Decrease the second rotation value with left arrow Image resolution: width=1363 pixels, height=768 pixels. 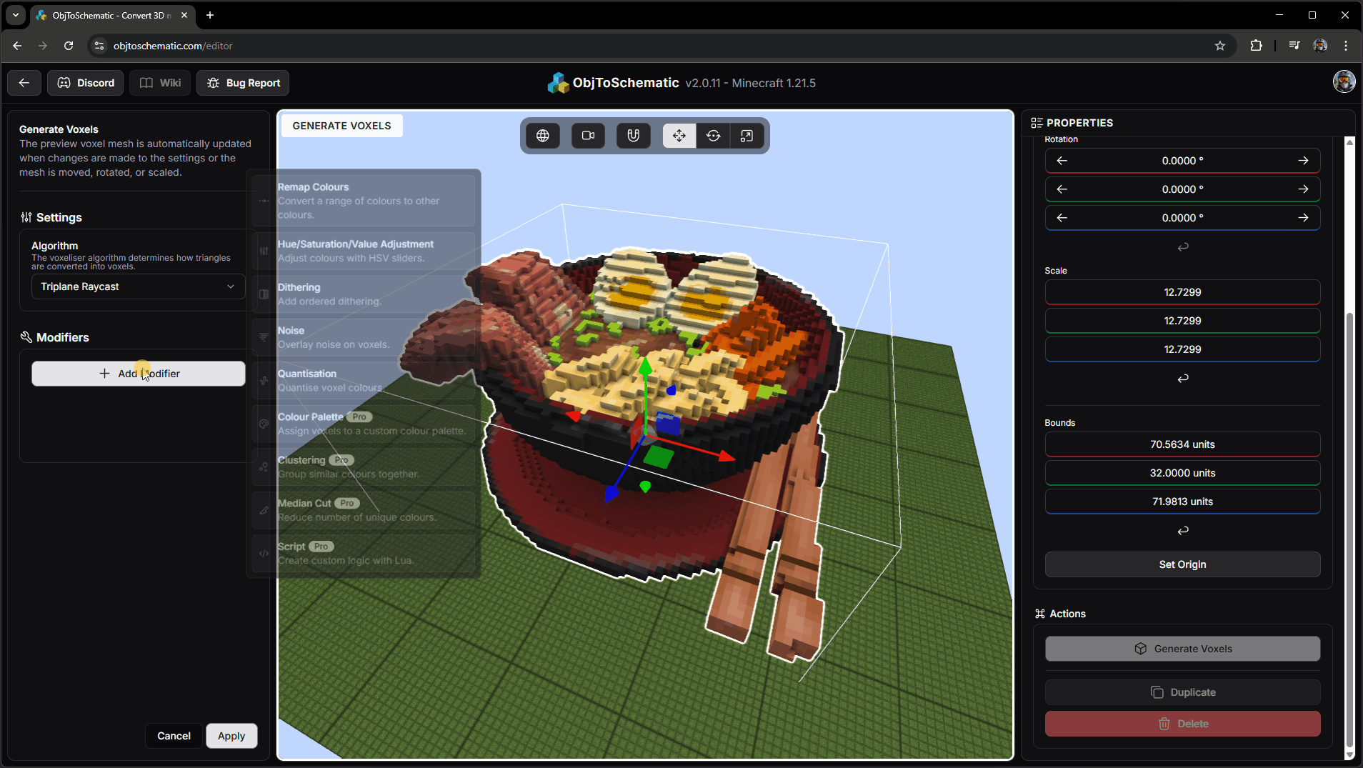pos(1062,189)
